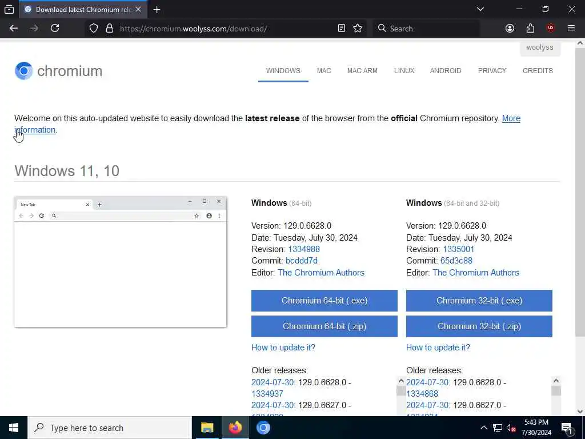The width and height of the screenshot is (585, 439).
Task: Click the chromium logo in the header
Action: click(x=59, y=71)
